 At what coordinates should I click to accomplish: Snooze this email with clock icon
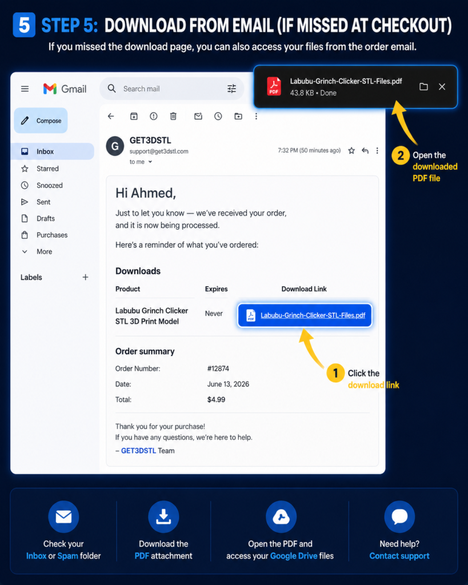click(218, 117)
